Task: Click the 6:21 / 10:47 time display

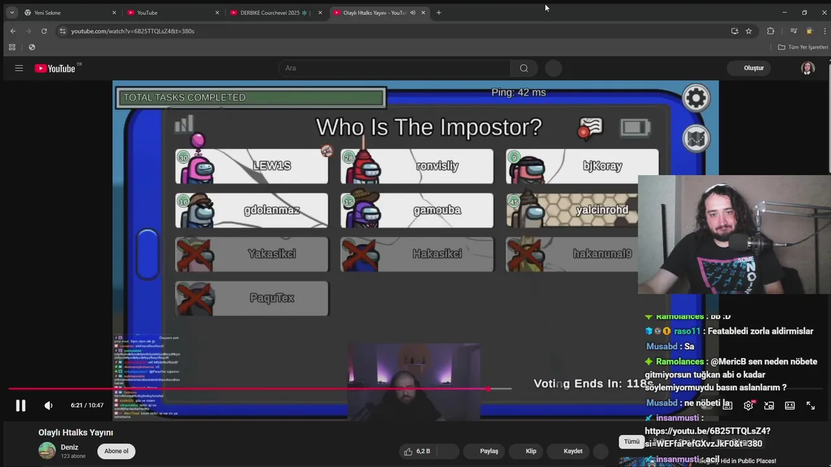Action: (x=87, y=405)
